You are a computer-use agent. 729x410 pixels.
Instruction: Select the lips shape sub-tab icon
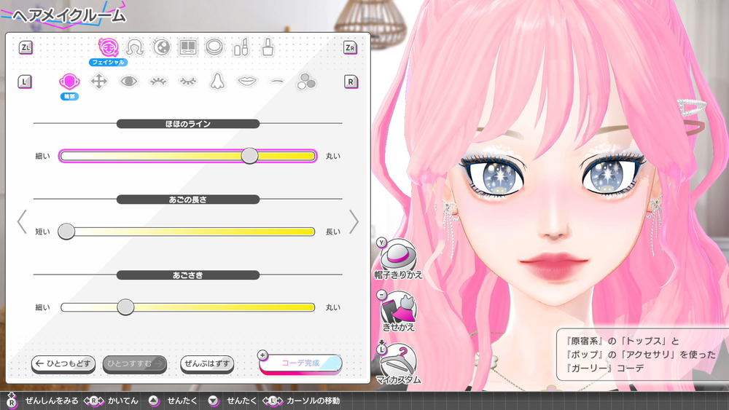246,82
